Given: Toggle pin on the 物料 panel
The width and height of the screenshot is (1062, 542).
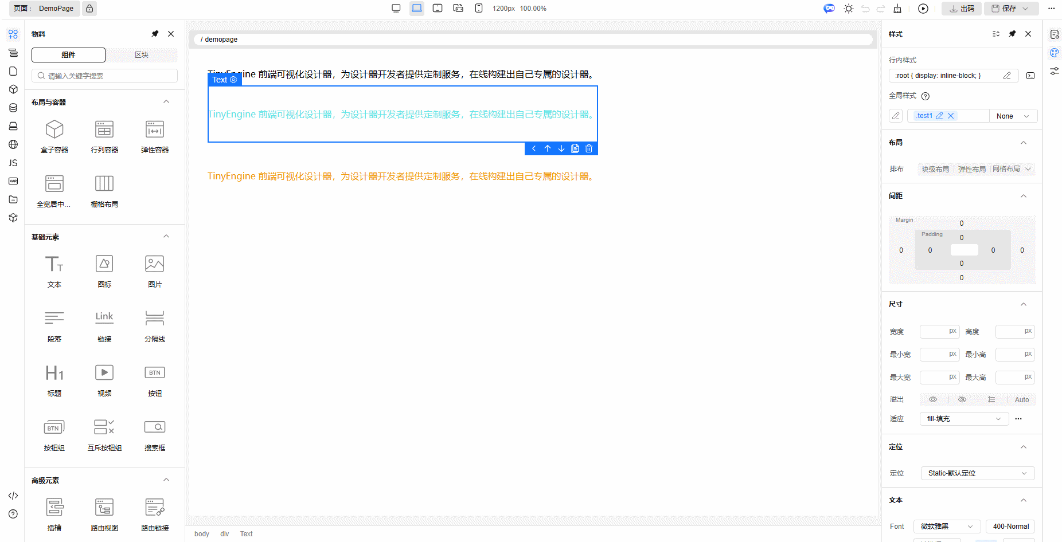Looking at the screenshot, I should [x=155, y=34].
